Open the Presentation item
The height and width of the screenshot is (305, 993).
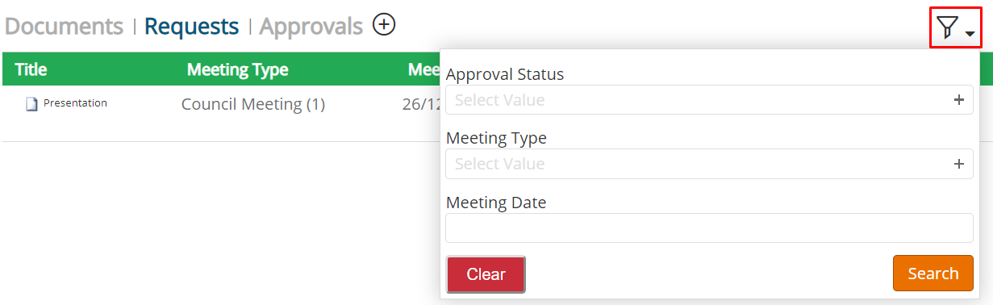(75, 103)
